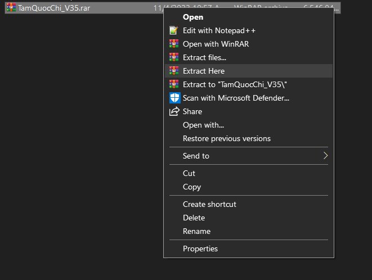This screenshot has height=280, width=372.
Task: Click the Microsoft Defender shield icon
Action: coord(175,98)
